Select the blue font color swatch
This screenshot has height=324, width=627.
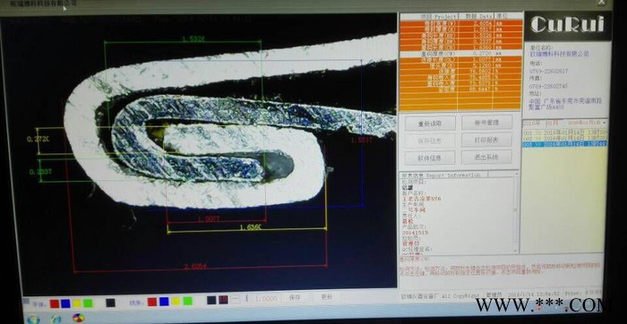[x=65, y=303]
